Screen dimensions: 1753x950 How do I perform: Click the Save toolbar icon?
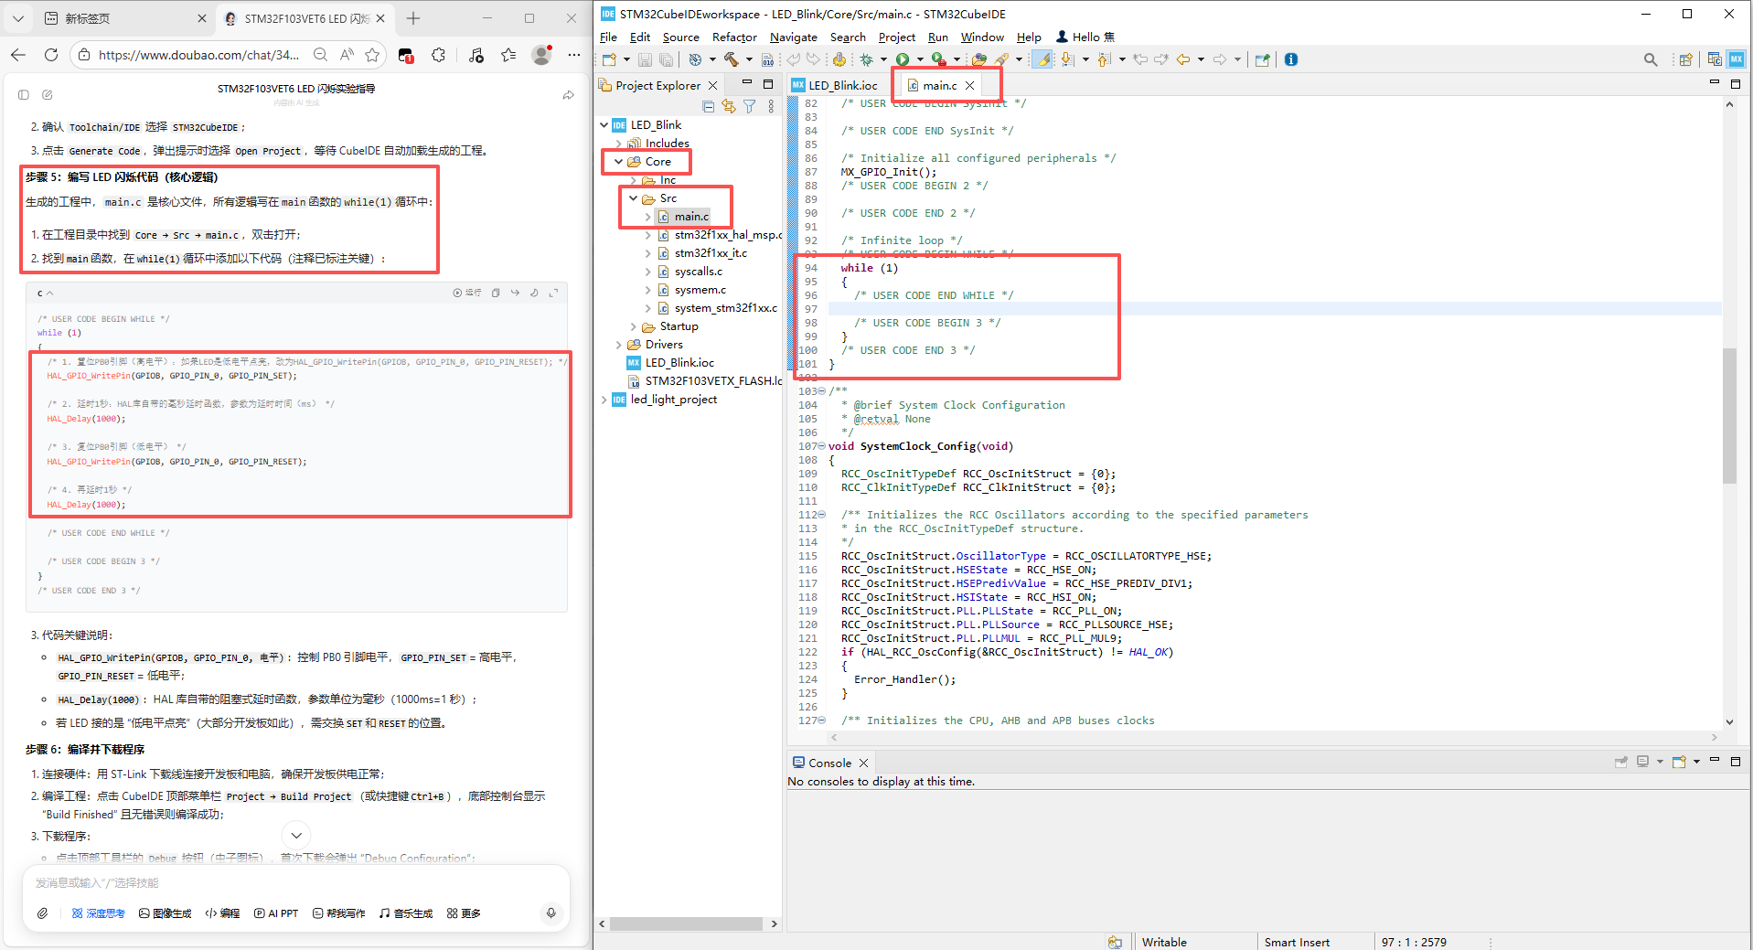tap(645, 59)
